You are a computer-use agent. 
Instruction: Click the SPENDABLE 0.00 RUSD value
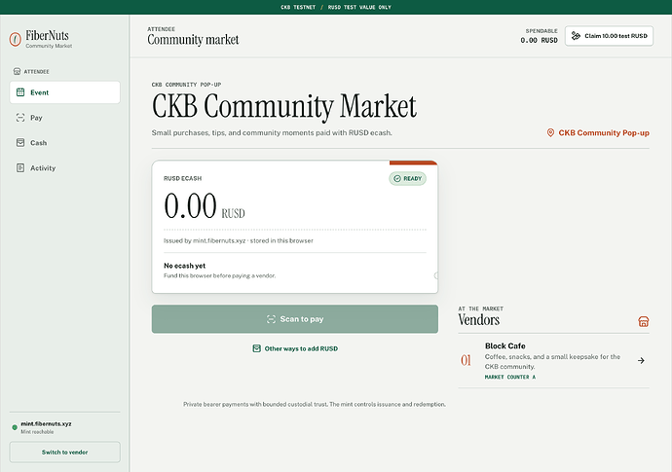[539, 40]
